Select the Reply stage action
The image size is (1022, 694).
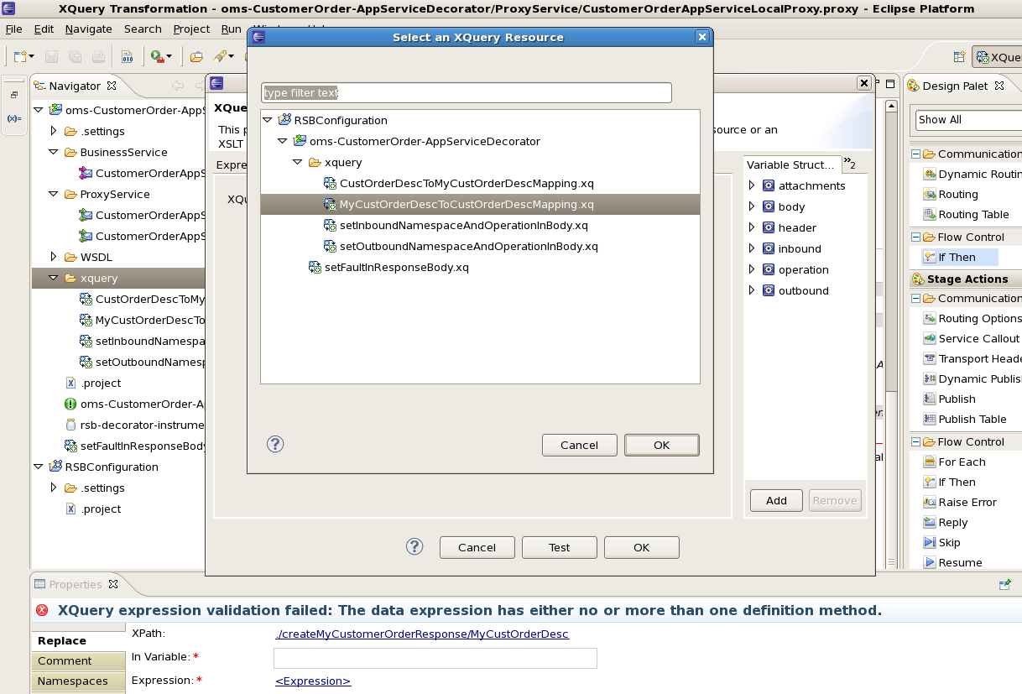point(946,522)
